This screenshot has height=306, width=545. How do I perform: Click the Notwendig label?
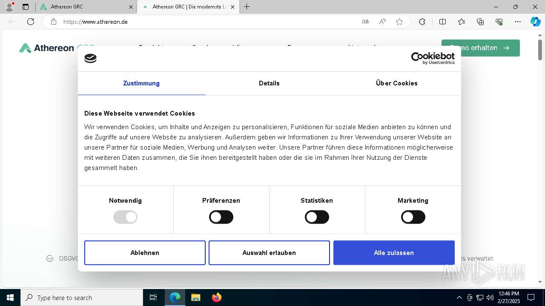point(125,201)
